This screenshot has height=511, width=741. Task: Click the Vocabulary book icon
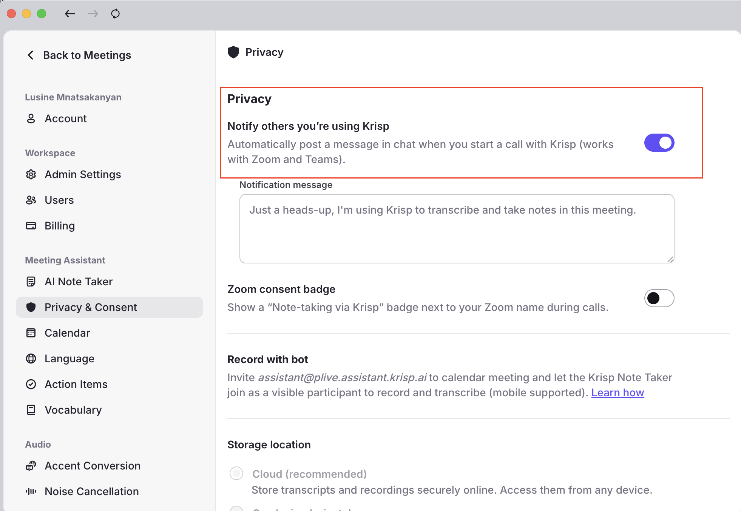click(31, 410)
